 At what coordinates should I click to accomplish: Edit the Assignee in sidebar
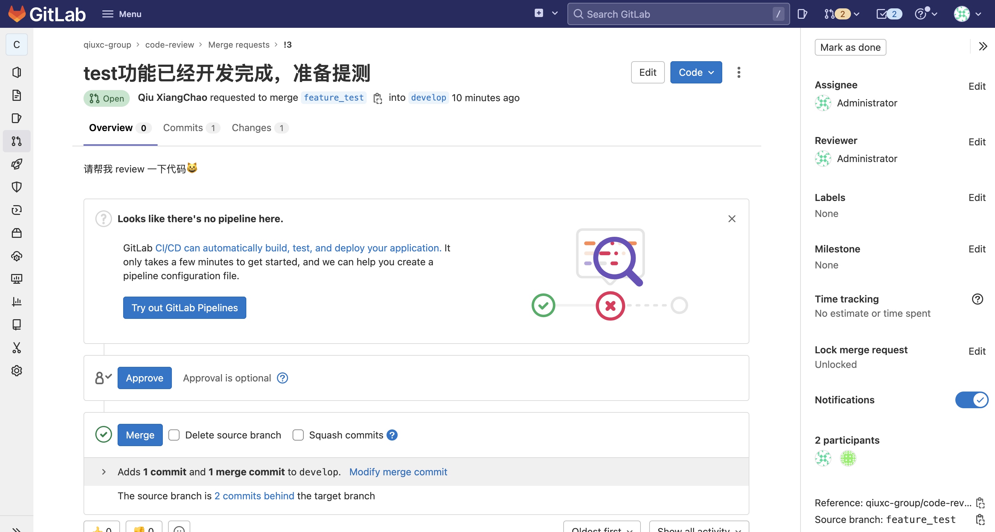(977, 86)
